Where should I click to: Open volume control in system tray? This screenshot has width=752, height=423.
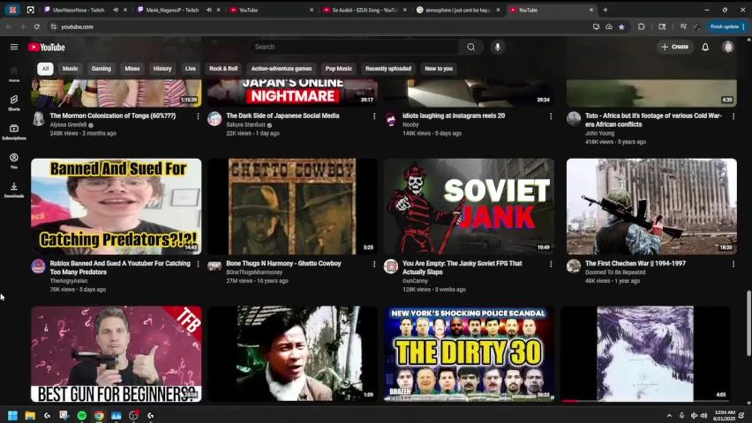[x=703, y=415]
